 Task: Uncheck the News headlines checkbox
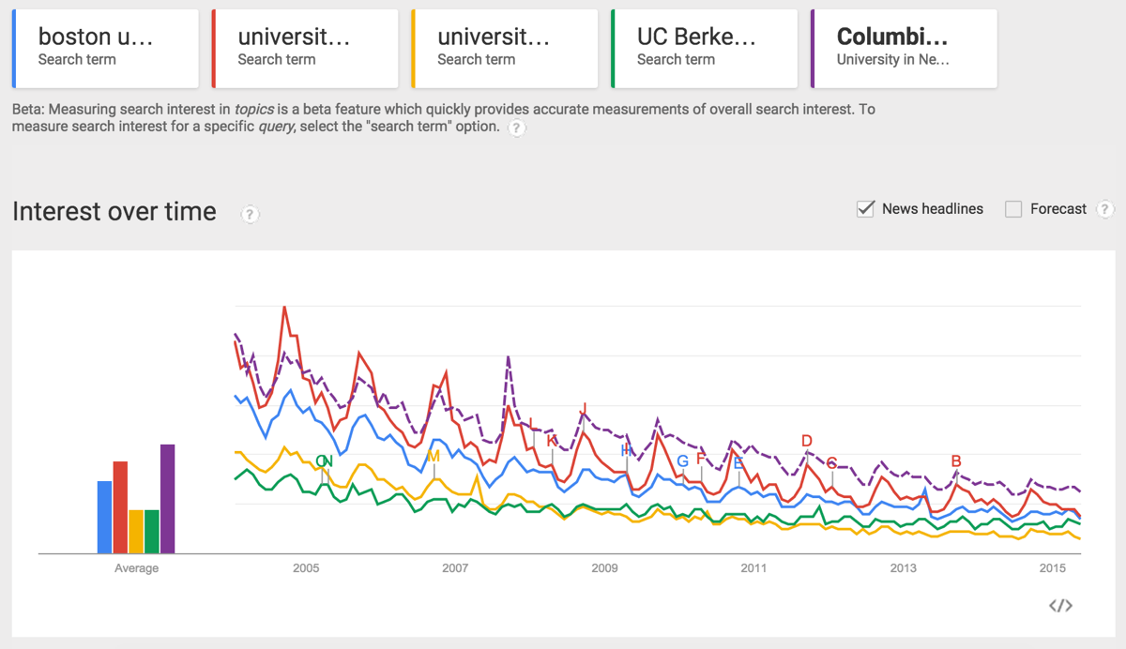(x=866, y=209)
